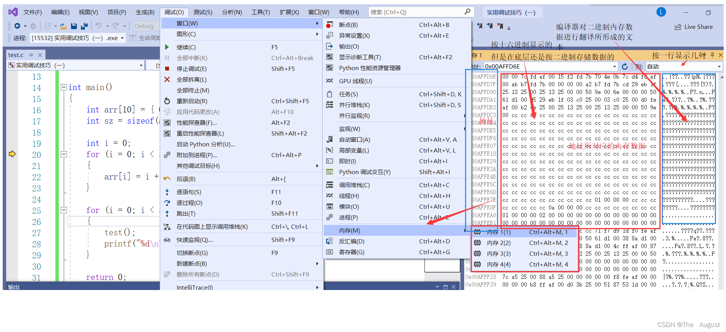
Task: Open the 实用调试技巧 scope dropdown in editor
Action: point(75,65)
